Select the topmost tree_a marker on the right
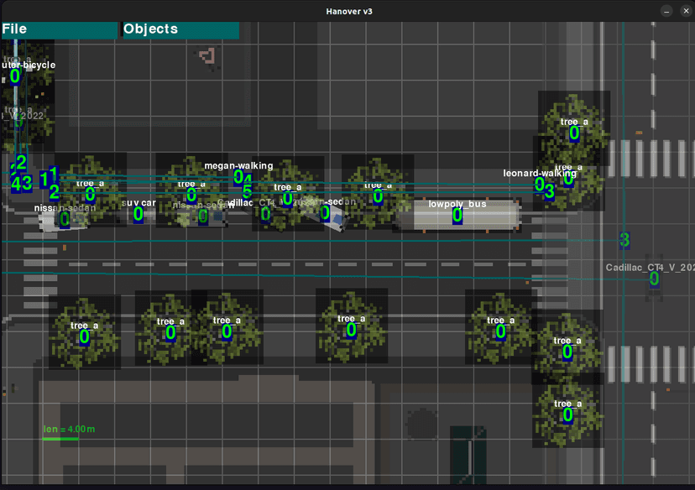Viewport: 695px width, 490px height. 574,133
